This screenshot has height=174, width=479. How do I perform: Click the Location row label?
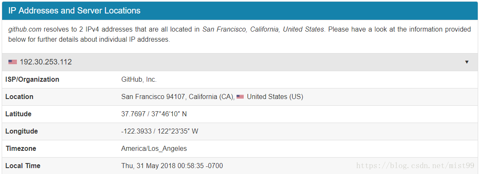(19, 97)
